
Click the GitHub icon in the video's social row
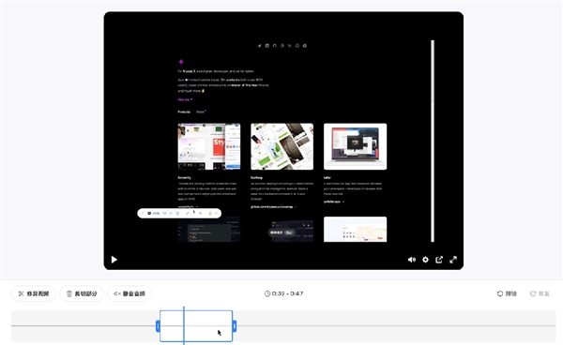tap(275, 46)
